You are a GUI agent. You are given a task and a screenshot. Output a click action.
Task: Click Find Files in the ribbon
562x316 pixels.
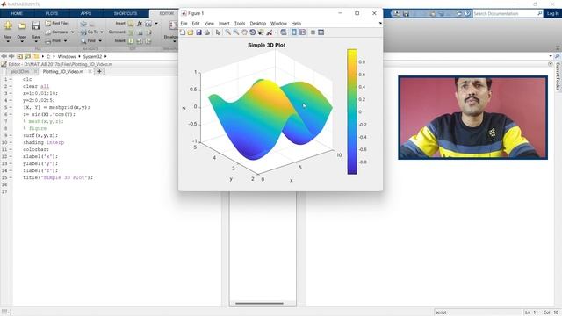point(57,24)
